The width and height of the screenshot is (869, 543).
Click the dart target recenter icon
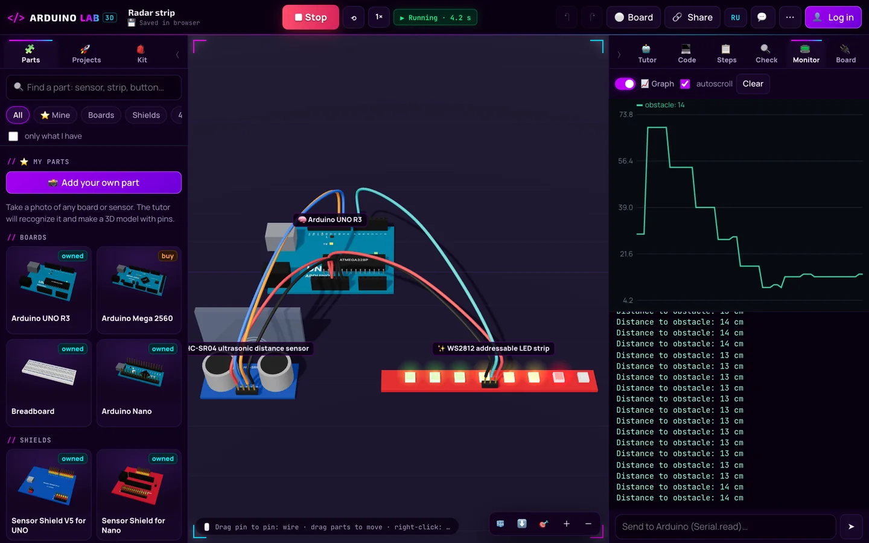544,524
